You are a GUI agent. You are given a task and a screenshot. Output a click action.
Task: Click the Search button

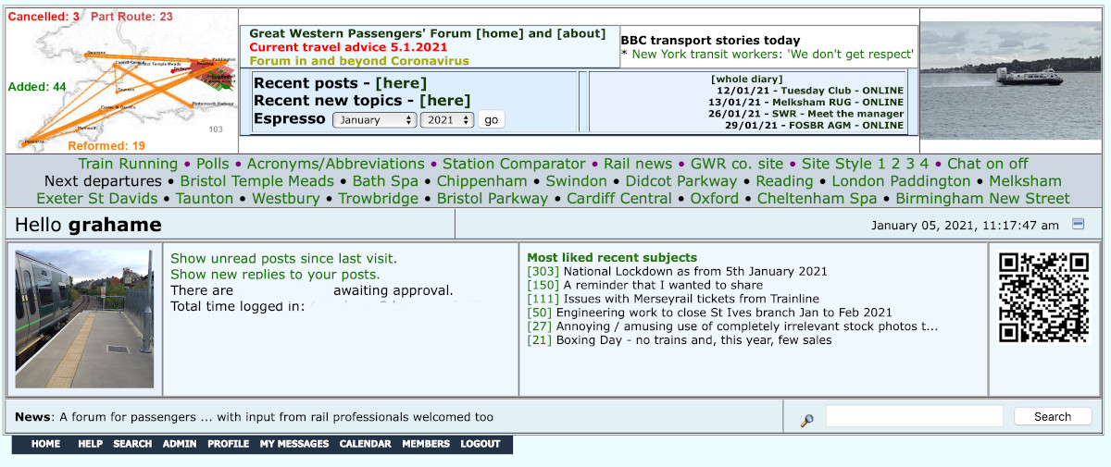[1052, 417]
